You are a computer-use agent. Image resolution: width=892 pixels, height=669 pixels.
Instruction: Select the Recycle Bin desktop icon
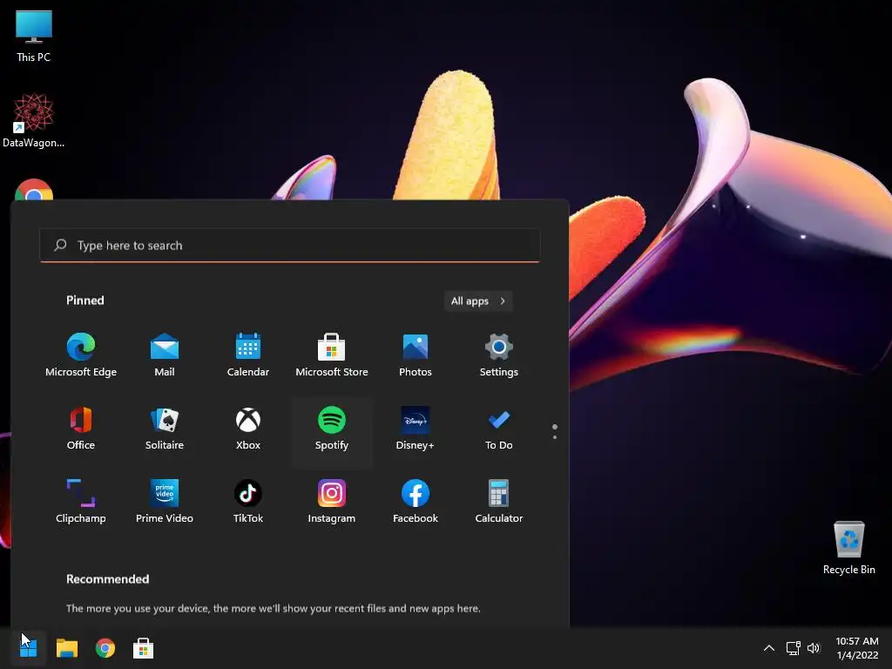[x=848, y=548]
